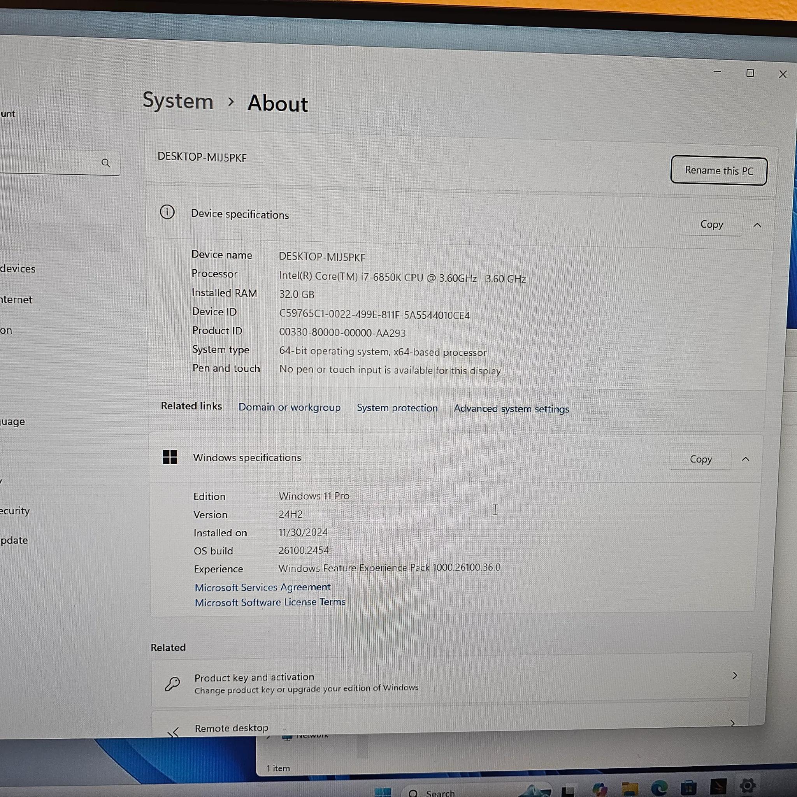Select Network & internet in sidebar
This screenshot has height=797, width=797.
coord(16,300)
